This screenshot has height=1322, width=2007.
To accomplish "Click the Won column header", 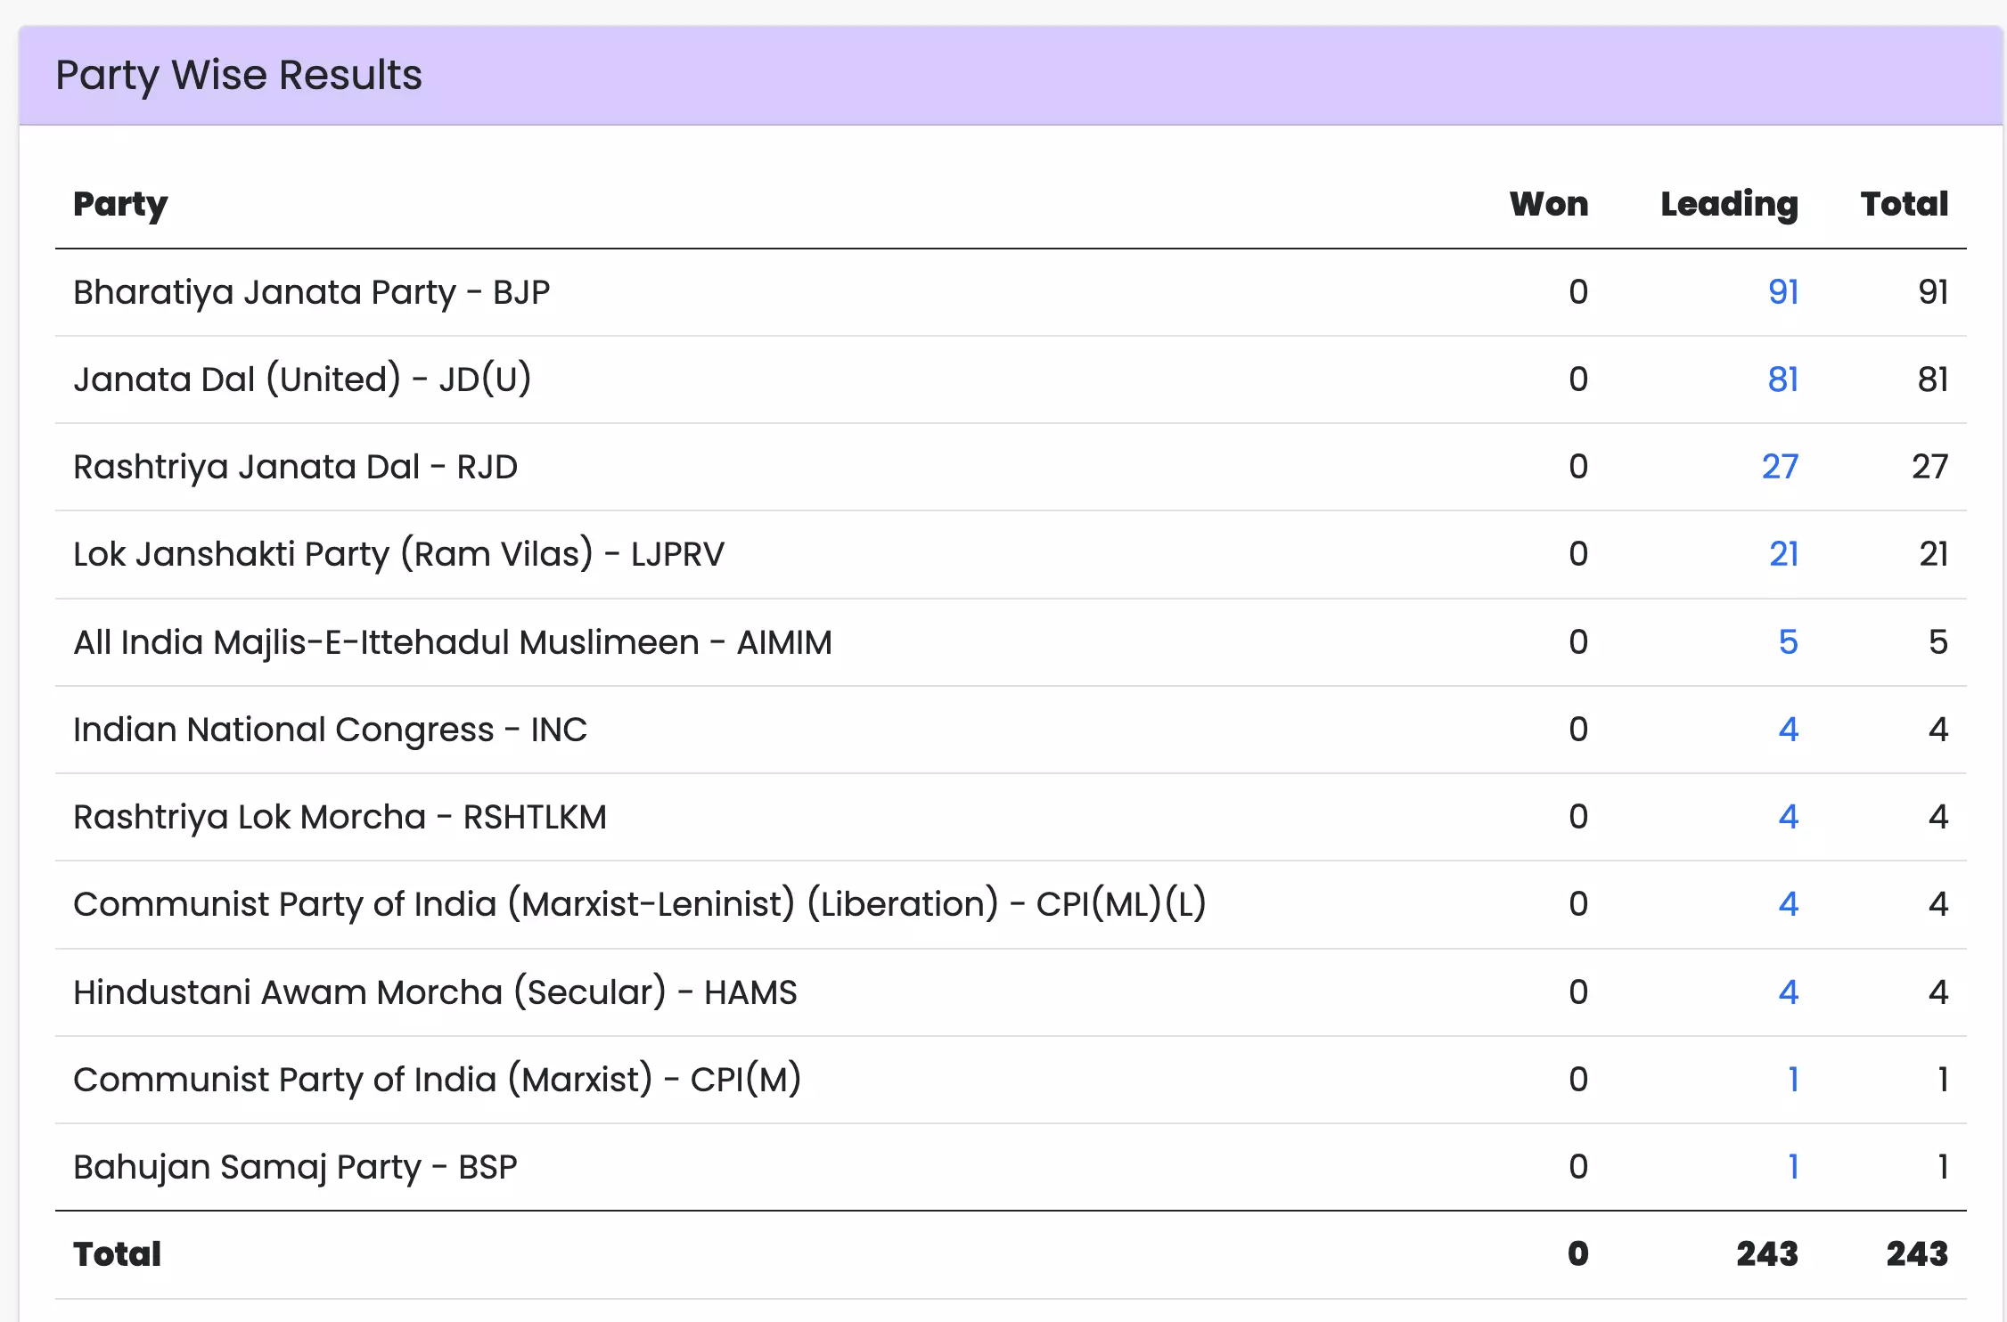I will click(1548, 204).
